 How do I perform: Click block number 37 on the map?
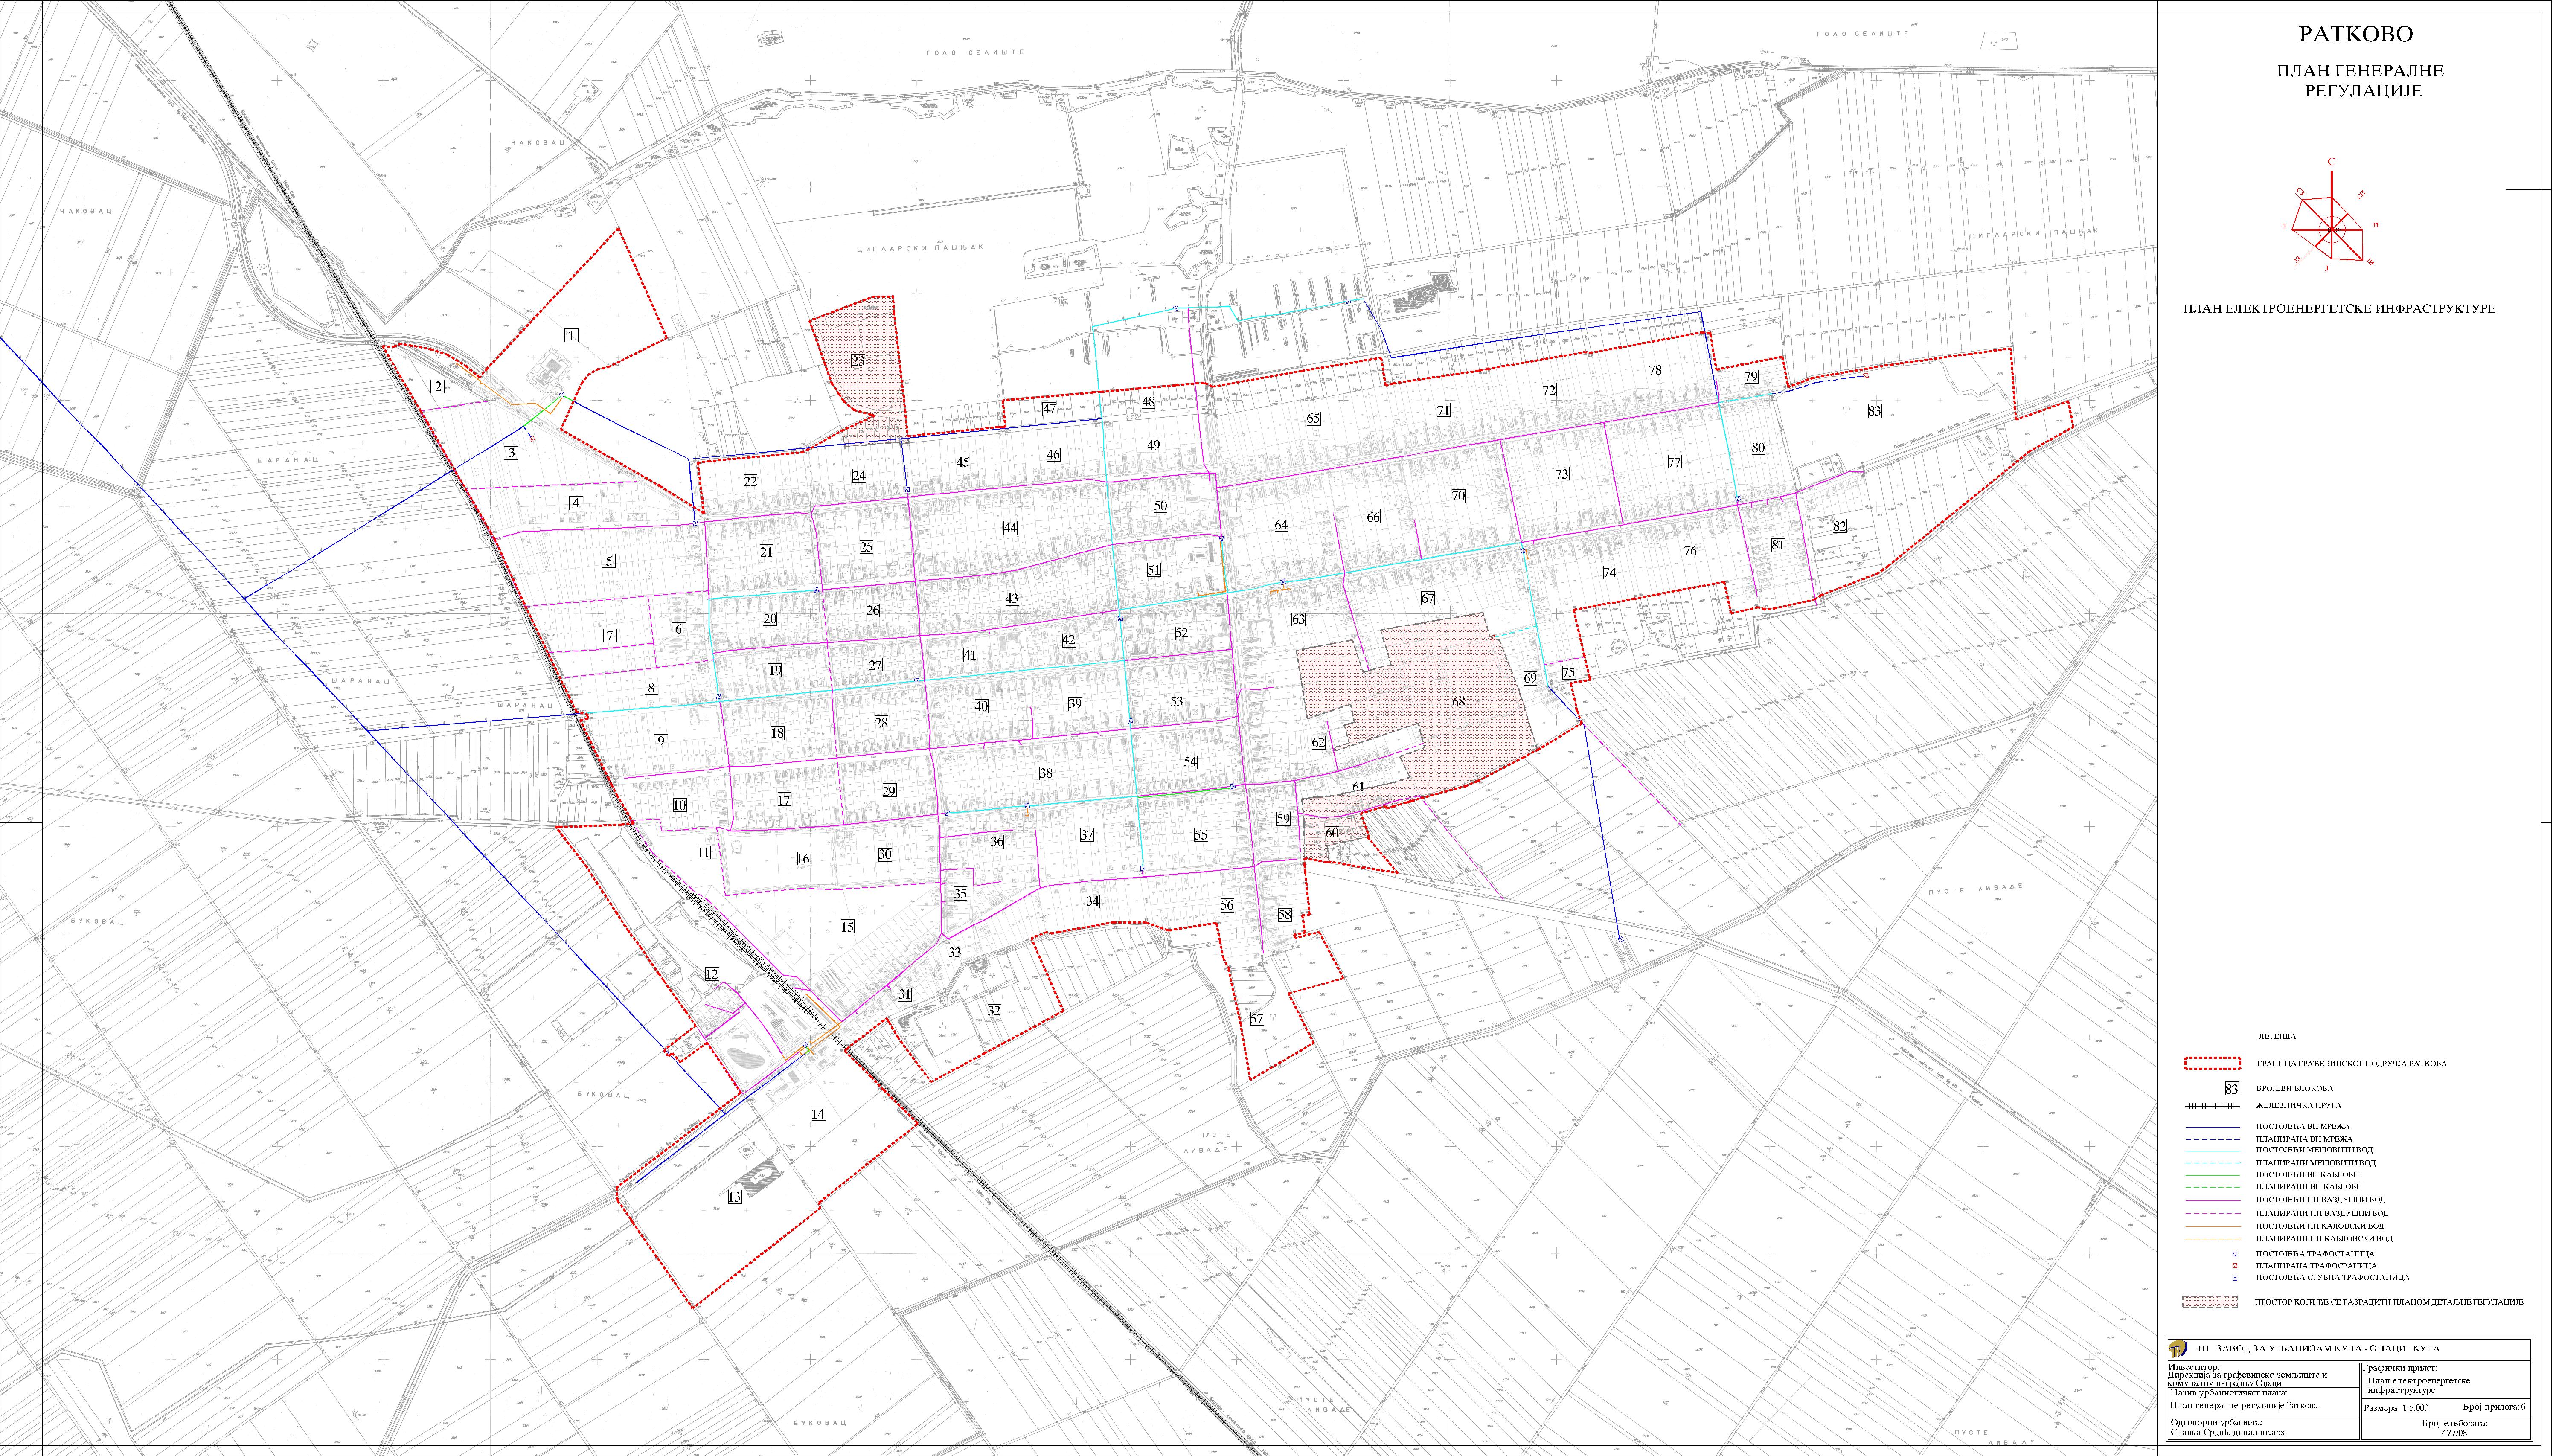pyautogui.click(x=1087, y=835)
